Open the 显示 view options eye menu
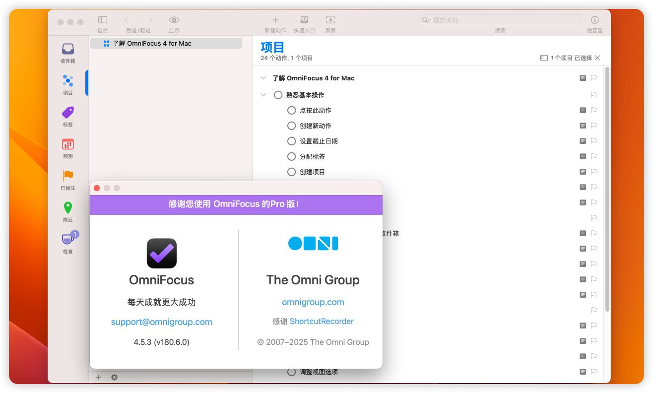The height and width of the screenshot is (393, 653). click(174, 20)
